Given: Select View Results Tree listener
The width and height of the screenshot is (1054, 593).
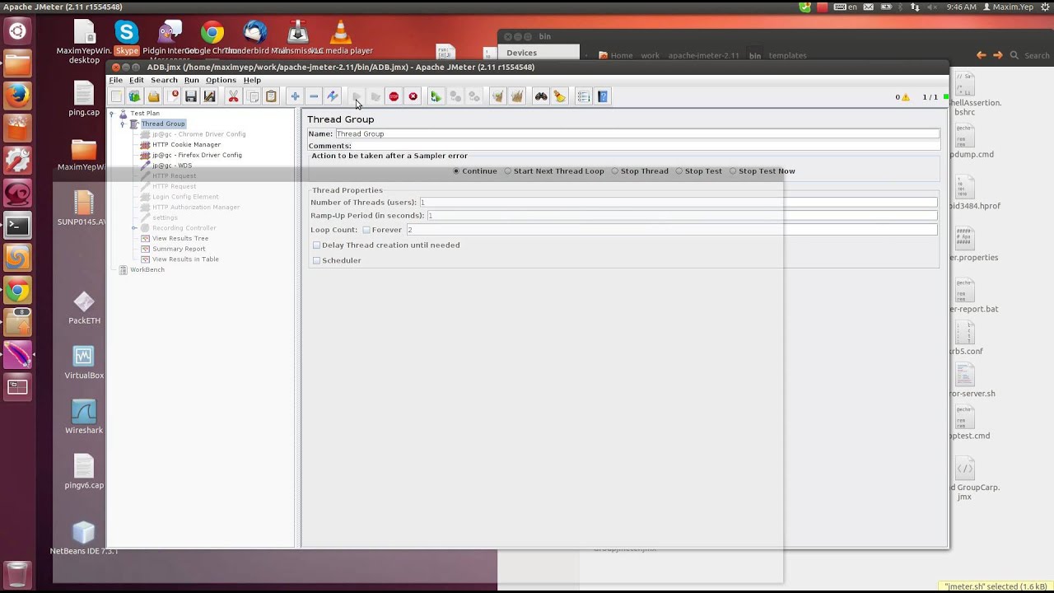Looking at the screenshot, I should pyautogui.click(x=180, y=239).
